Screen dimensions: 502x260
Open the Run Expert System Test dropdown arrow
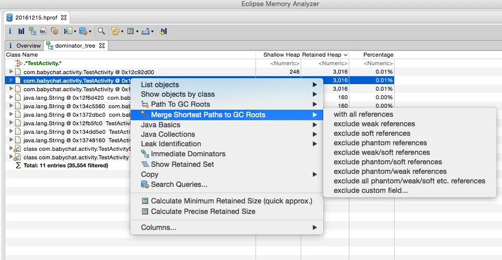pyautogui.click(x=75, y=31)
